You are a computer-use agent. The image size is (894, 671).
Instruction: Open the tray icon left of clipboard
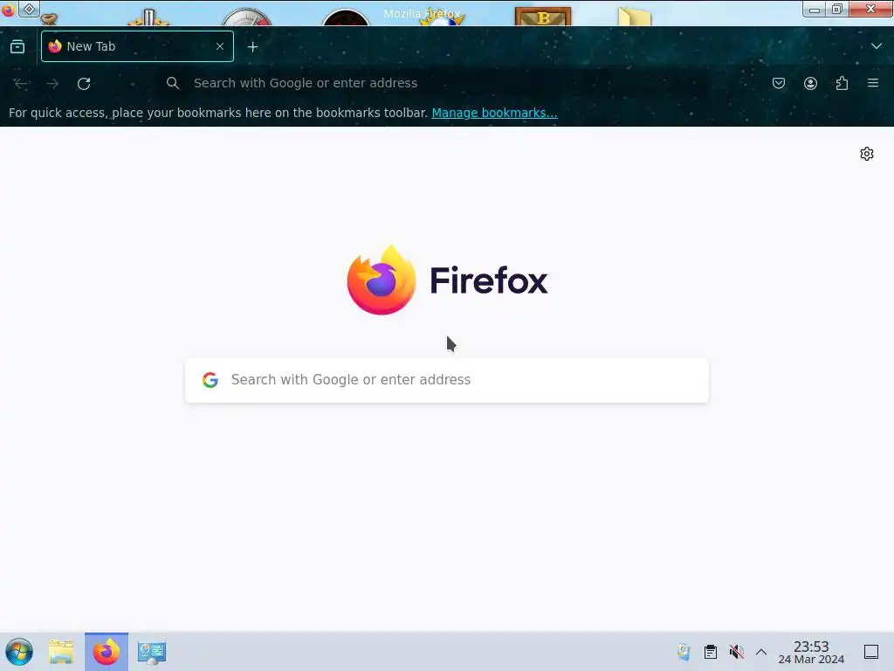[684, 652]
